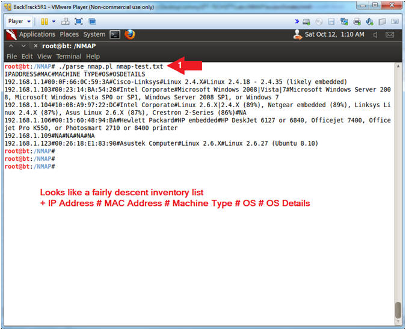The width and height of the screenshot is (406, 330).
Task: Open the System menu
Action: click(94, 34)
